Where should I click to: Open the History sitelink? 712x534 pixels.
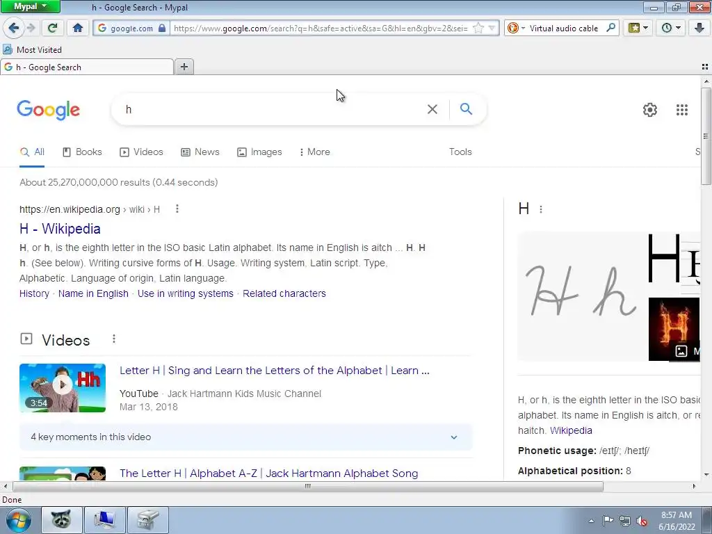click(34, 294)
